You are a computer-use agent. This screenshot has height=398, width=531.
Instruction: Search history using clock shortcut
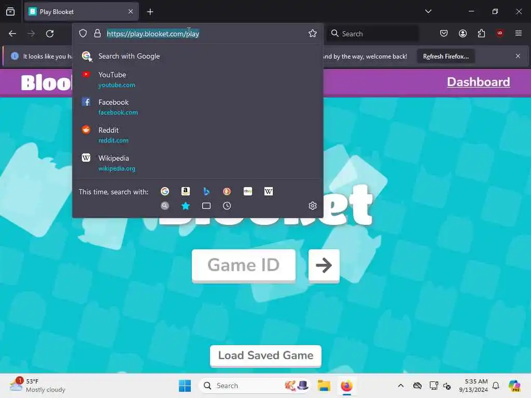pos(227,206)
